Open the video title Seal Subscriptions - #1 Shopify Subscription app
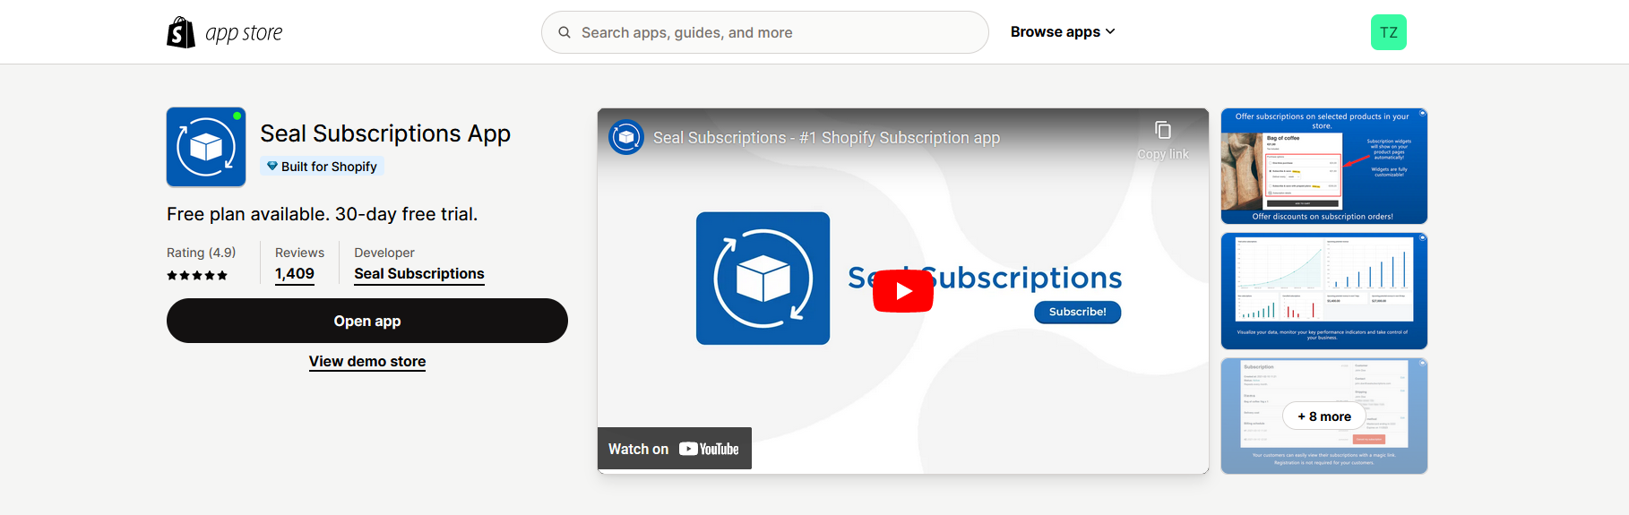This screenshot has height=515, width=1629. 826,138
